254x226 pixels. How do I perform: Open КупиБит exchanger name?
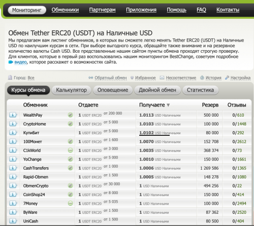pyautogui.click(x=31, y=133)
